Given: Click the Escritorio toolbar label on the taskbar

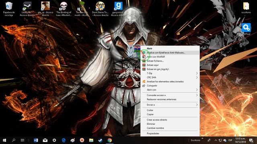Looking at the screenshot, I should click(196, 140).
